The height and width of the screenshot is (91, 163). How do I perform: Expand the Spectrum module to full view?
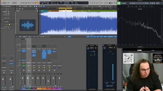[162, 9]
